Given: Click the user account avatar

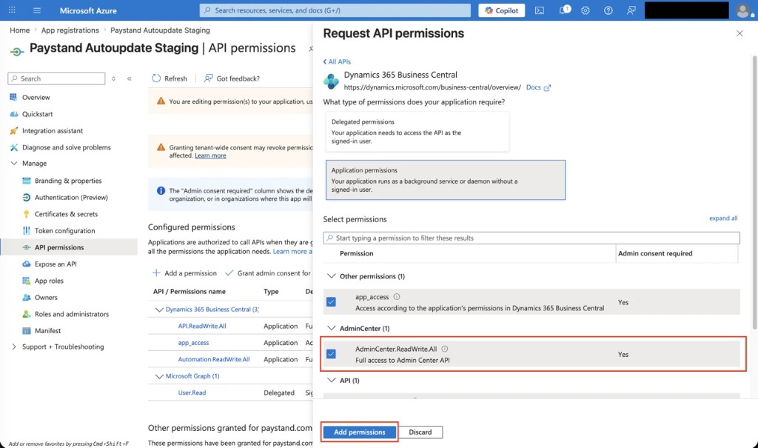Looking at the screenshot, I should pos(743,10).
